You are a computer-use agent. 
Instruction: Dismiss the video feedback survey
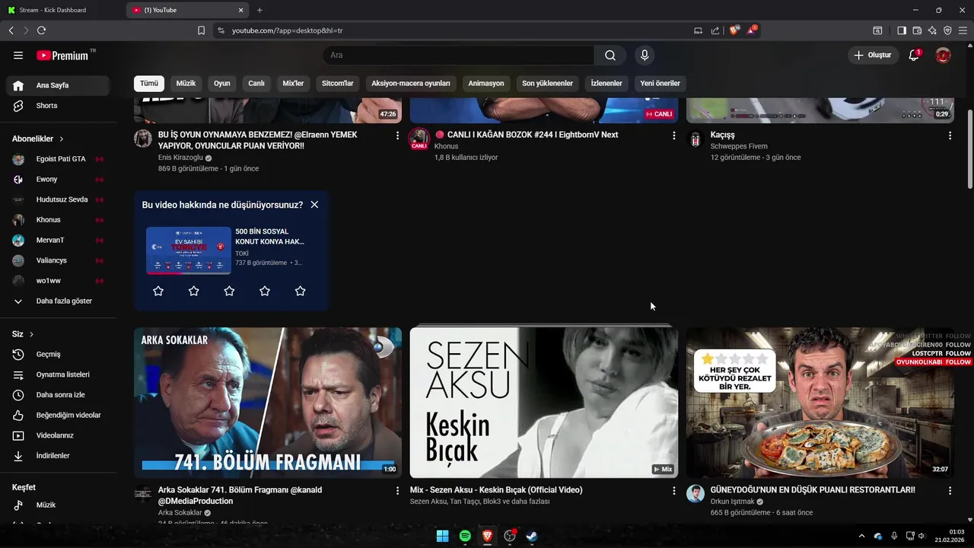[314, 205]
